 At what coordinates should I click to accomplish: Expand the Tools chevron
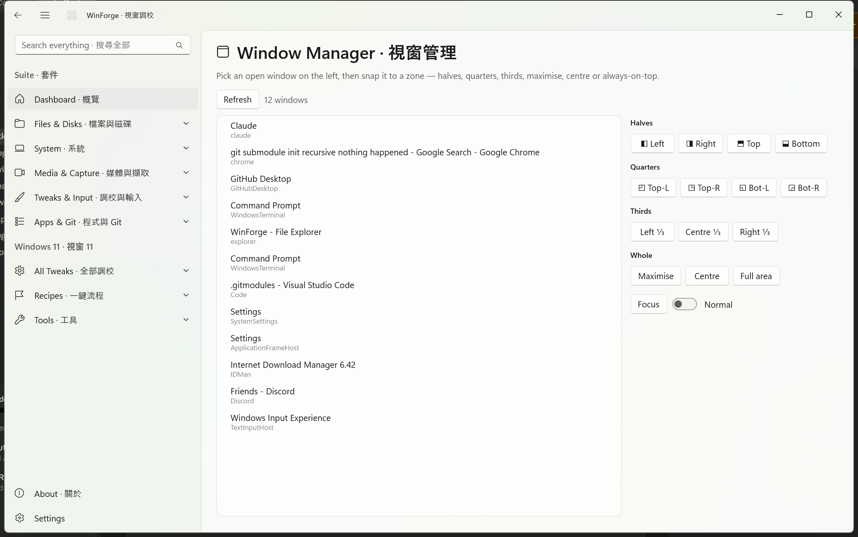186,320
